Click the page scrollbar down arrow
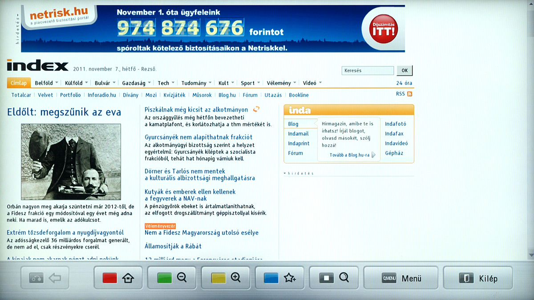This screenshot has width=534, height=300. [530, 255]
